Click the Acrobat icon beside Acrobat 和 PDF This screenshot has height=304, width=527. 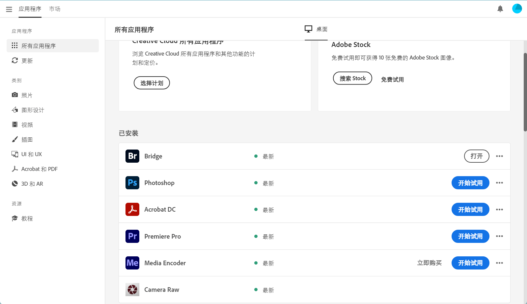click(x=14, y=169)
